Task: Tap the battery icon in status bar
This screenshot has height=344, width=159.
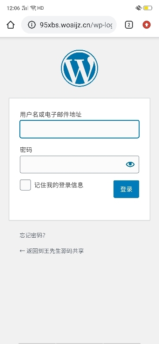Action: pyautogui.click(x=148, y=8)
